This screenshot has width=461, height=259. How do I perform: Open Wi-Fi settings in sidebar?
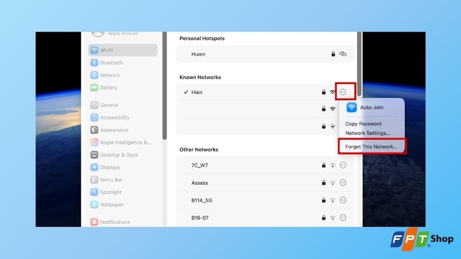123,50
